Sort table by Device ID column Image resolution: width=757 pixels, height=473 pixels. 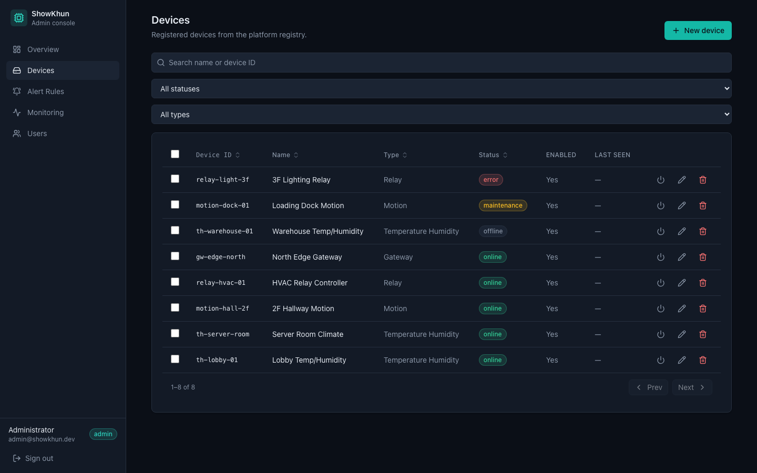pos(218,155)
